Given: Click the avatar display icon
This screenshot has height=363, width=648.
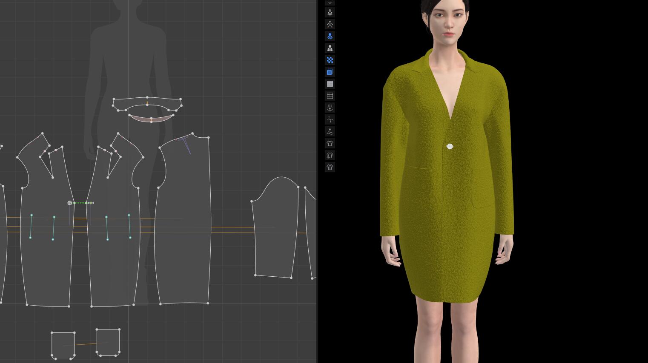Looking at the screenshot, I should (x=330, y=13).
